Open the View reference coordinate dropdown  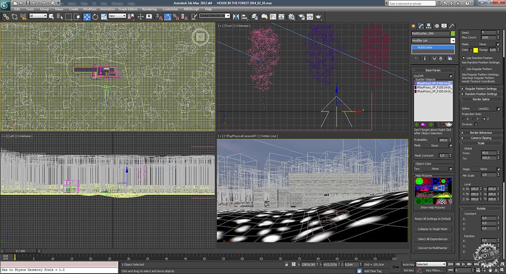(117, 16)
